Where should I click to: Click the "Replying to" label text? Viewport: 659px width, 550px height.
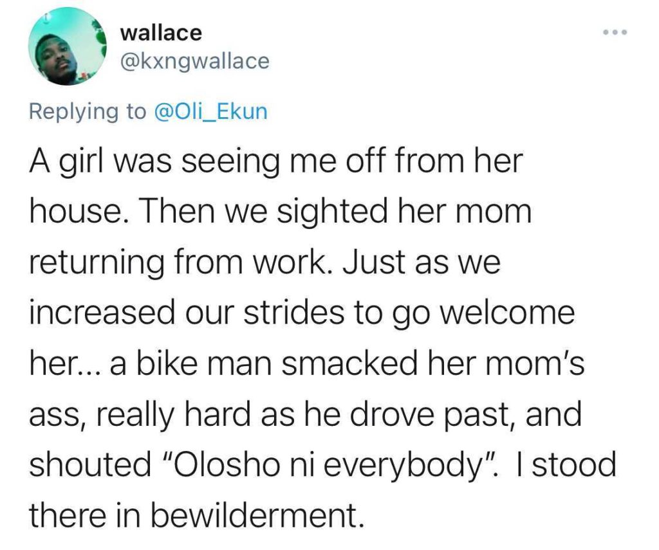coord(88,111)
